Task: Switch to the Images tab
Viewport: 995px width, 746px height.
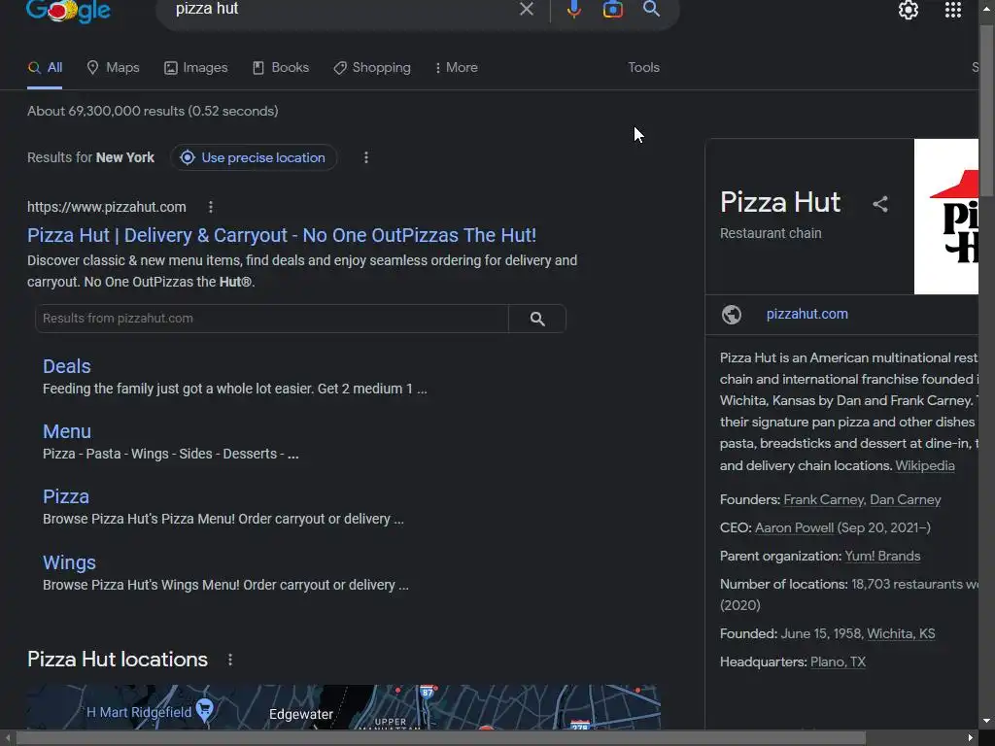Action: [195, 67]
